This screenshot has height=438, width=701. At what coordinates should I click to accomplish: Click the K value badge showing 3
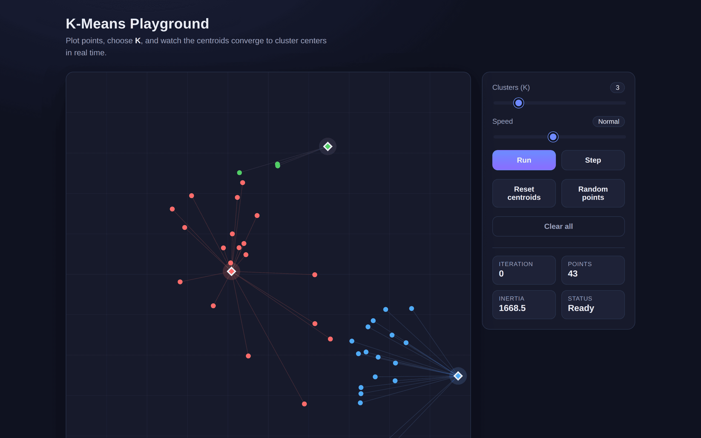617,88
